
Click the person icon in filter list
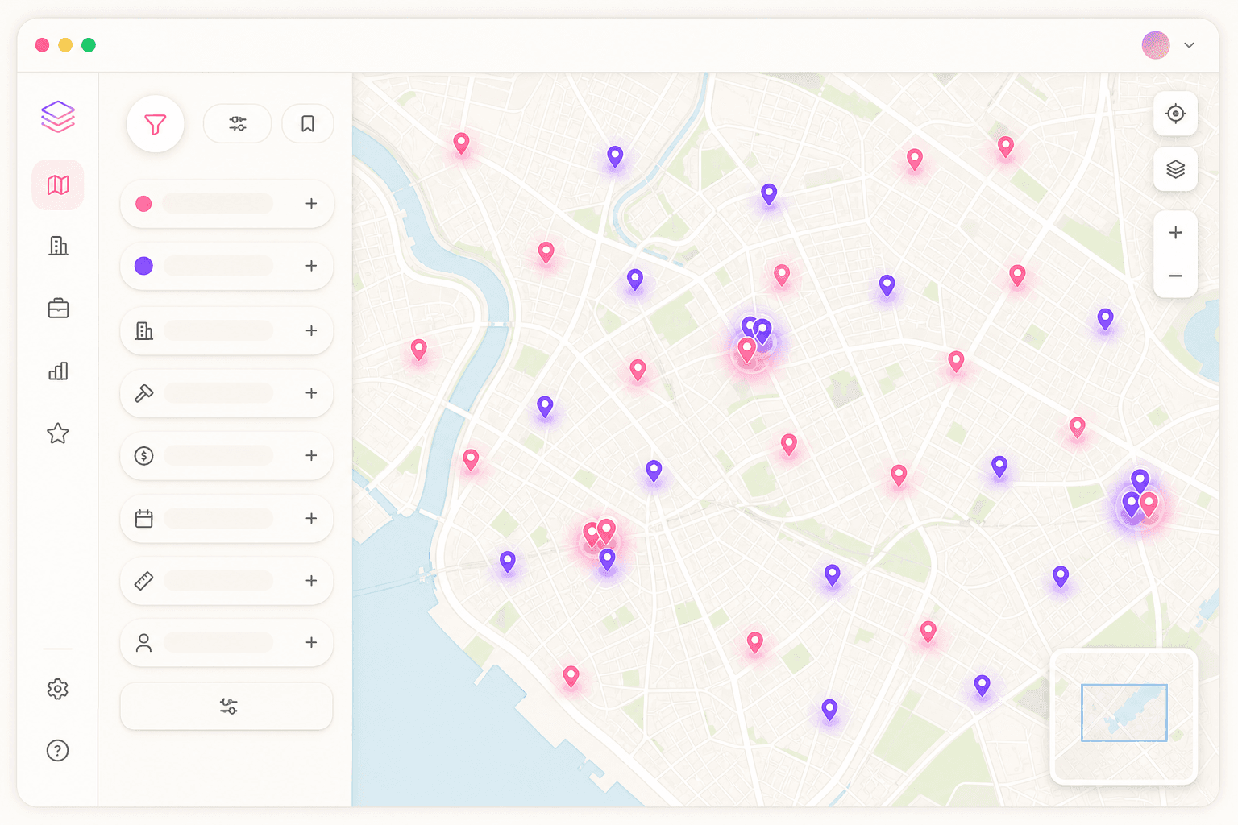tap(143, 643)
